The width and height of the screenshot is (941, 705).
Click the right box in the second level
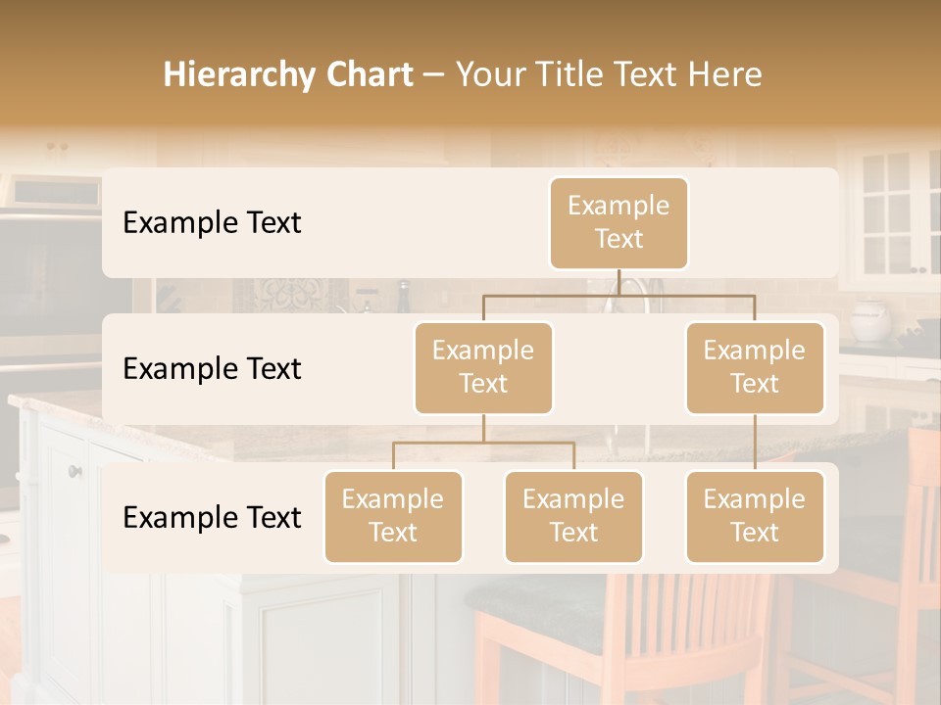pyautogui.click(x=755, y=368)
